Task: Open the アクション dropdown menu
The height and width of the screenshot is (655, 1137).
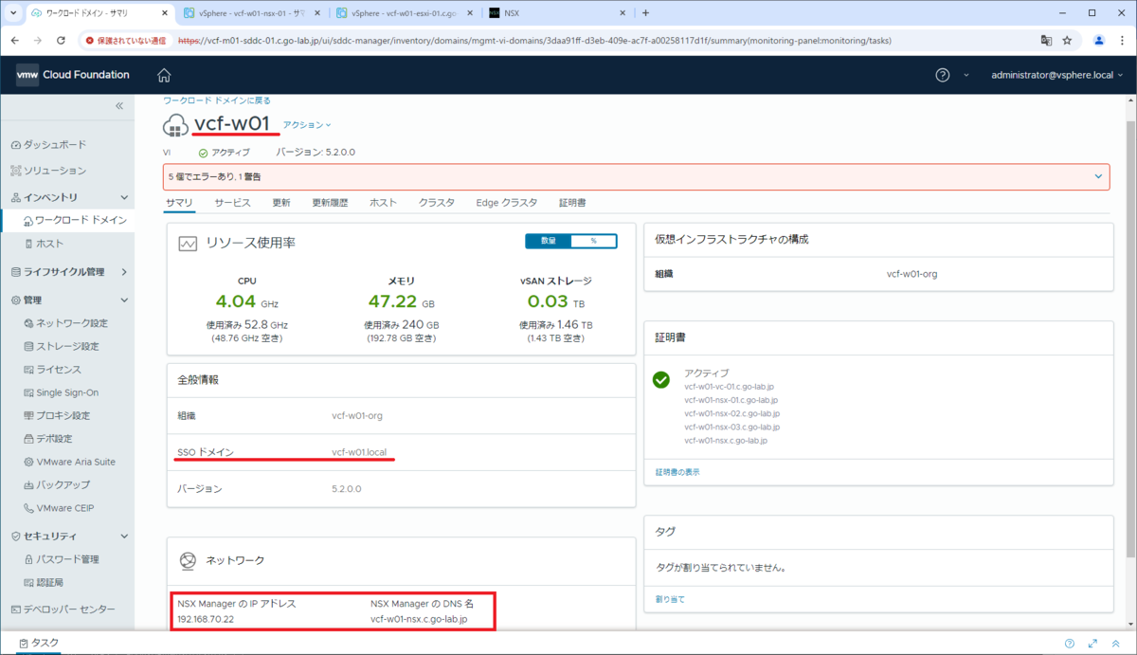Action: (307, 125)
